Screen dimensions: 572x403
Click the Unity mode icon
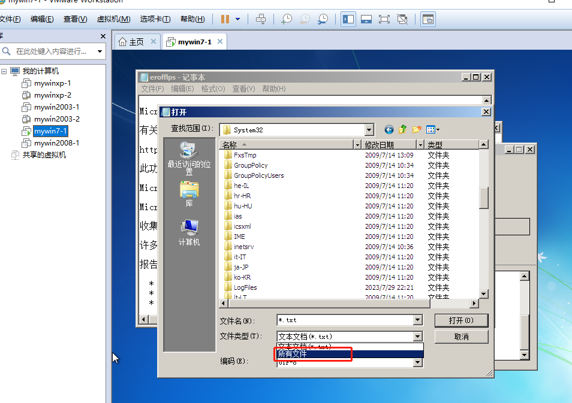pos(402,19)
